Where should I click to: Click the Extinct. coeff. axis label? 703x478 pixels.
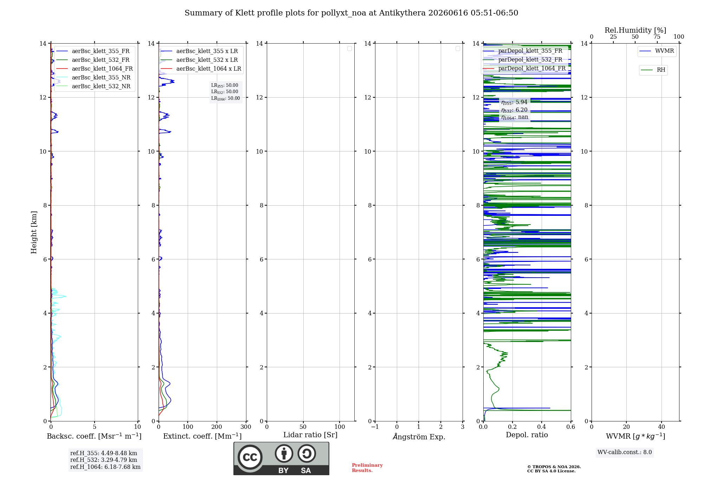coord(202,436)
